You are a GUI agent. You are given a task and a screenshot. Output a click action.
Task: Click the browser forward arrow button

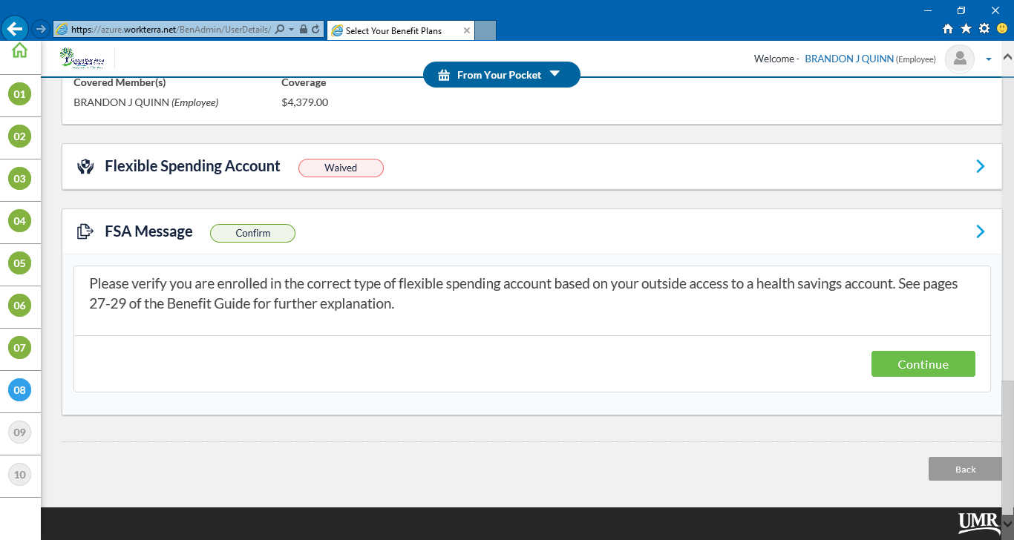[x=41, y=30]
